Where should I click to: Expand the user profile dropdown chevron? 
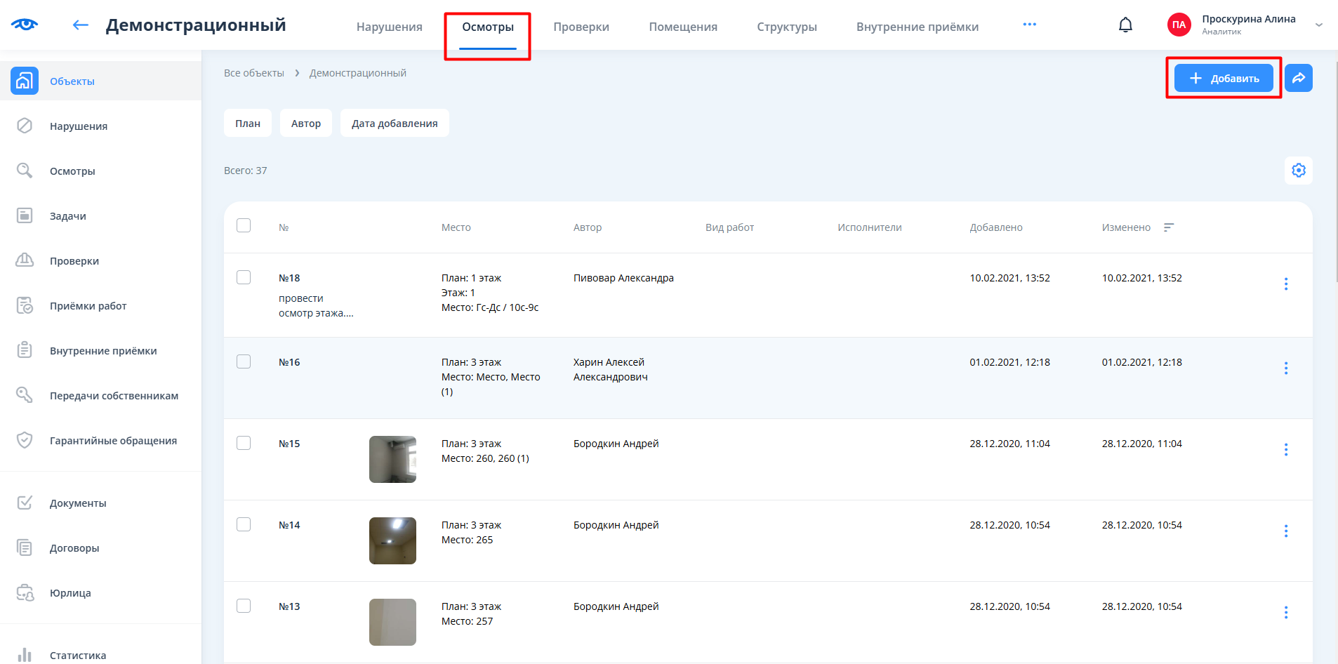[x=1318, y=25]
